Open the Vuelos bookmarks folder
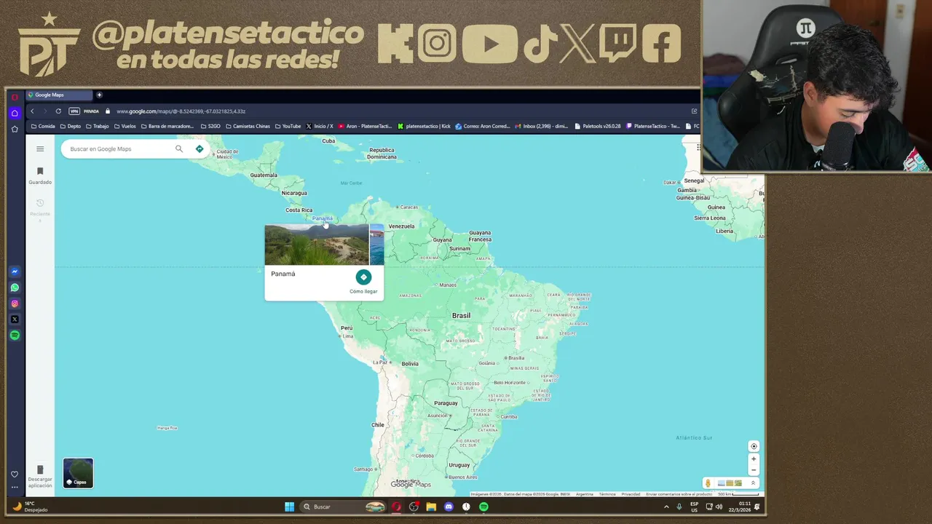This screenshot has width=932, height=524. (x=125, y=126)
